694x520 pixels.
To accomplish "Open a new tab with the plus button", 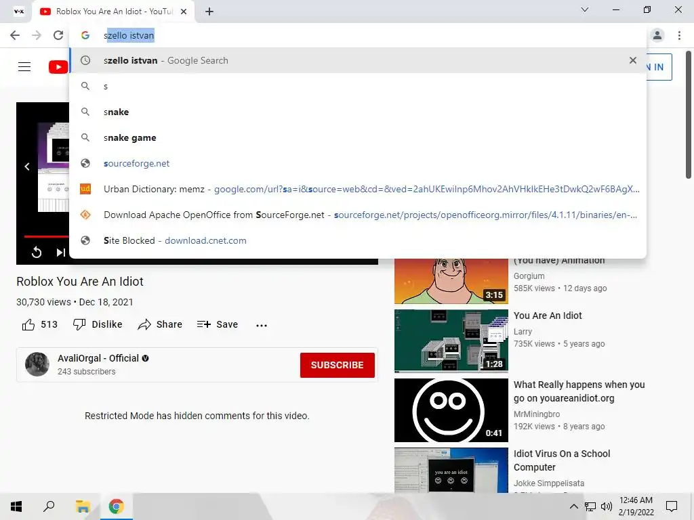I will 209,12.
